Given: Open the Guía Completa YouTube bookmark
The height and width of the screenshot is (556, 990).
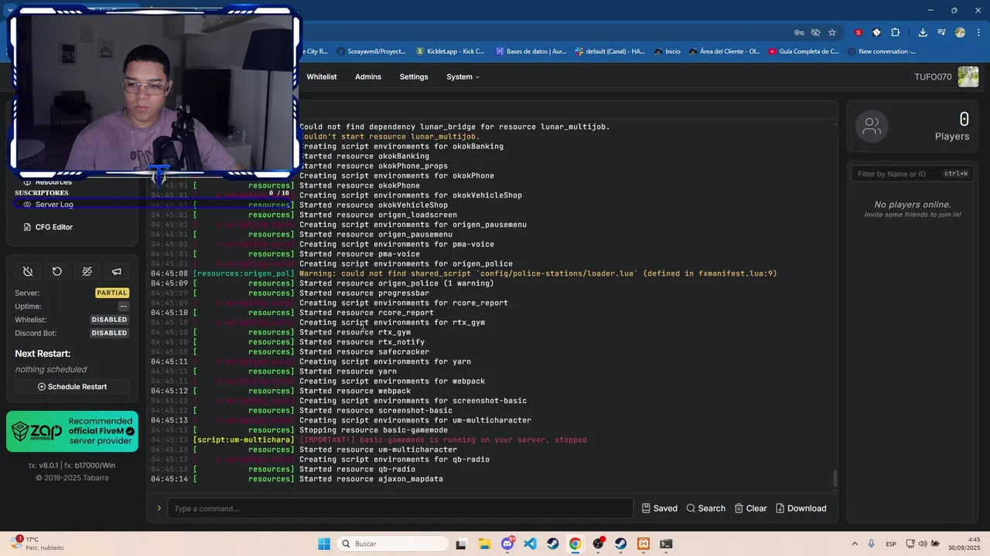Looking at the screenshot, I should (803, 52).
